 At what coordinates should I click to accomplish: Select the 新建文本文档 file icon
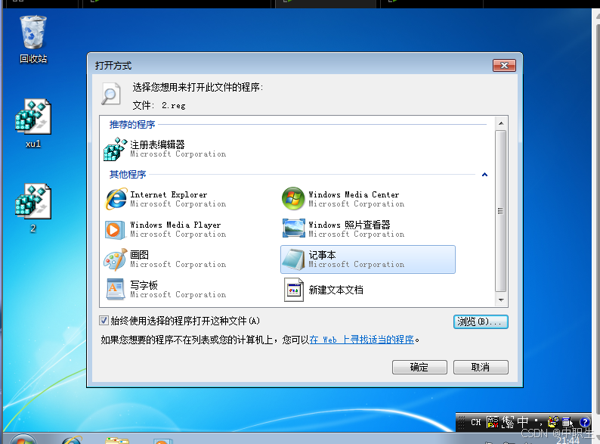294,290
